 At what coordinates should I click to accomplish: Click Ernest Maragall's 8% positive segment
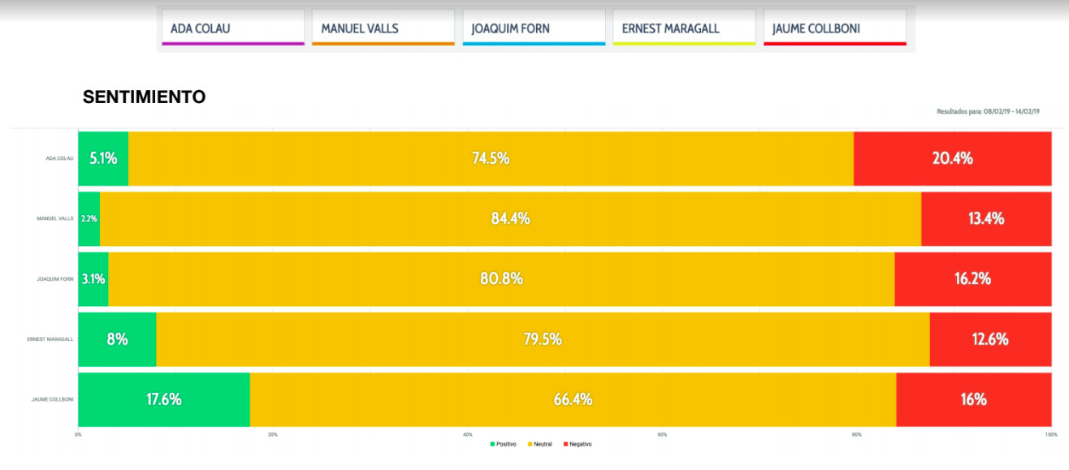pyautogui.click(x=117, y=339)
